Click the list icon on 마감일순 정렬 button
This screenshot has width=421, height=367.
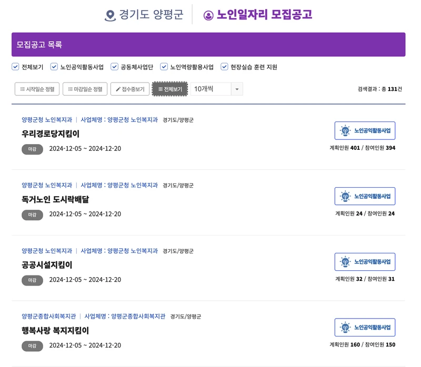click(69, 88)
